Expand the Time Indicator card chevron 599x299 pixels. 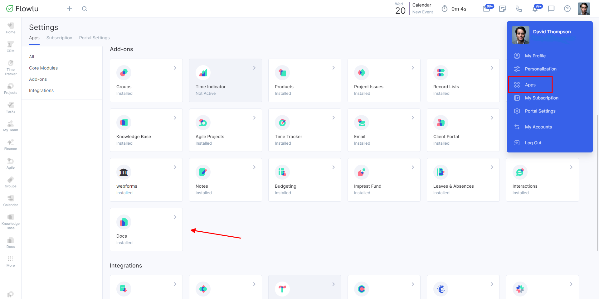254,68
